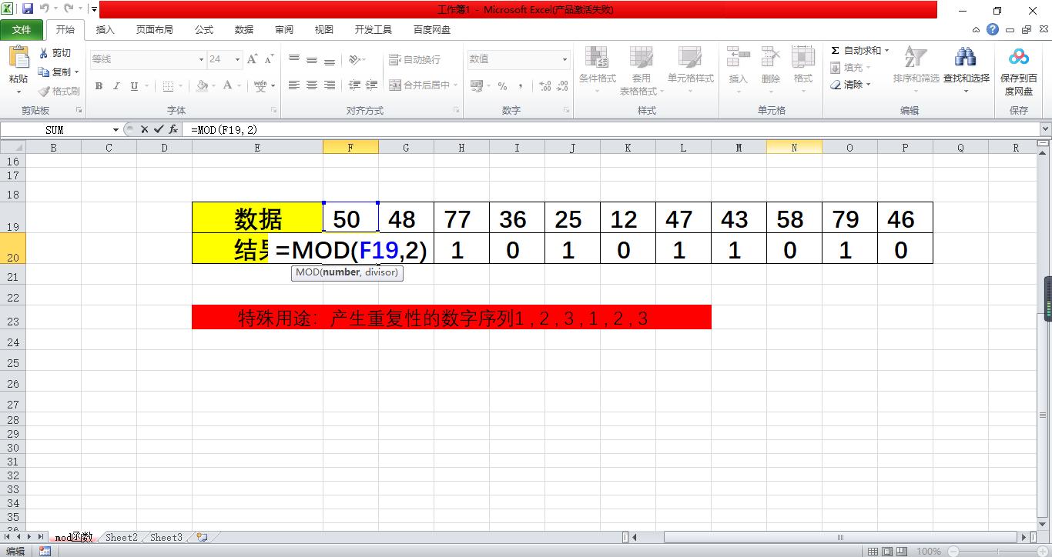Toggle bold formatting with the B button

[x=99, y=85]
